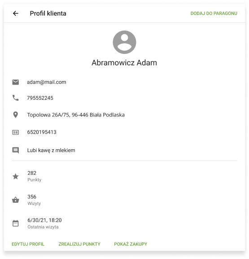
Task: Click the barcode card icon
Action: 16,132
